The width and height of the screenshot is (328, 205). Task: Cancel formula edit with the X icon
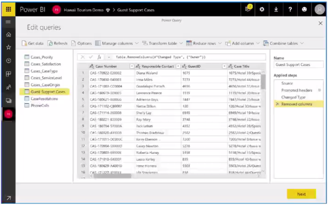point(83,57)
